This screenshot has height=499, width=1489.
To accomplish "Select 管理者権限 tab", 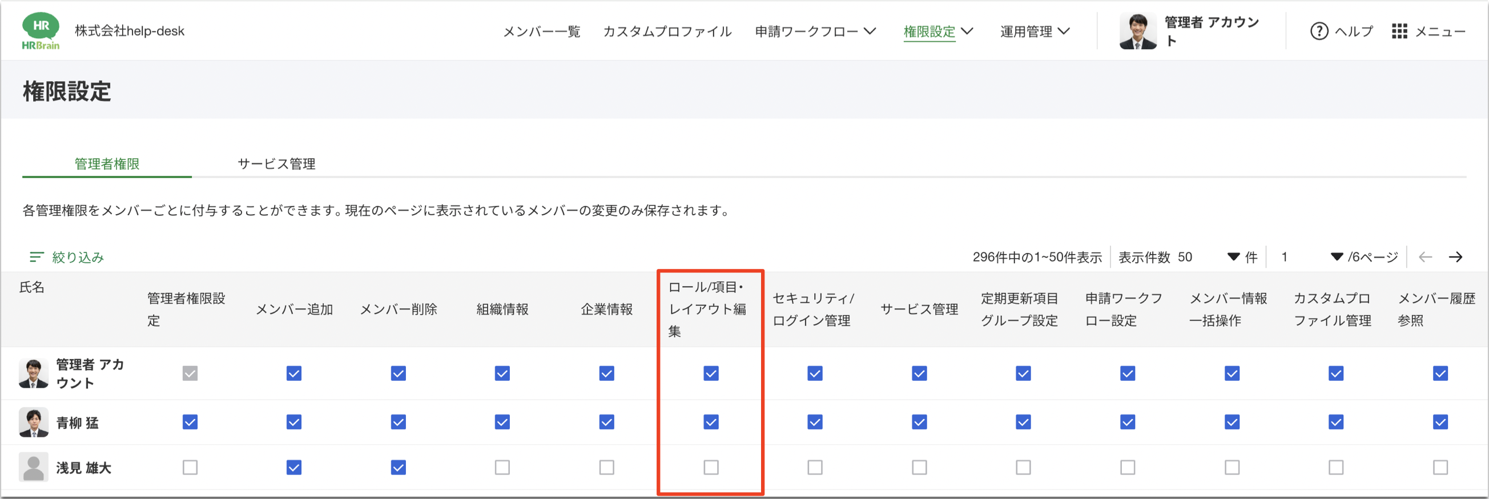I will pos(107,164).
